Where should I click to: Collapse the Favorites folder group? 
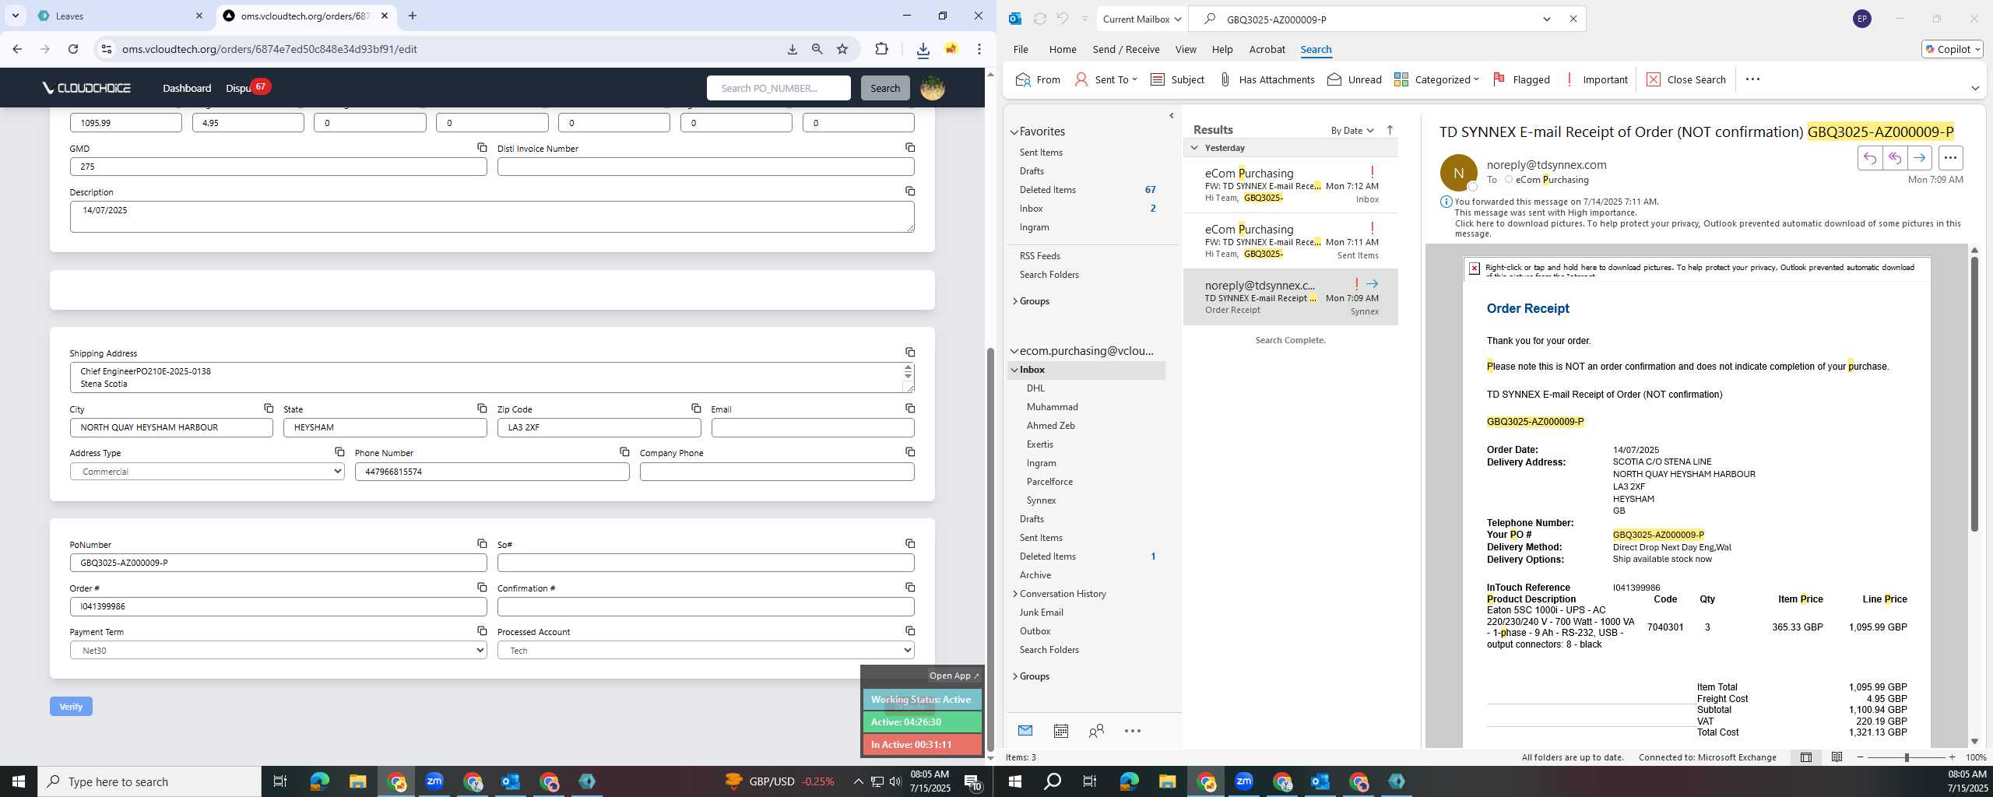pyautogui.click(x=1014, y=132)
